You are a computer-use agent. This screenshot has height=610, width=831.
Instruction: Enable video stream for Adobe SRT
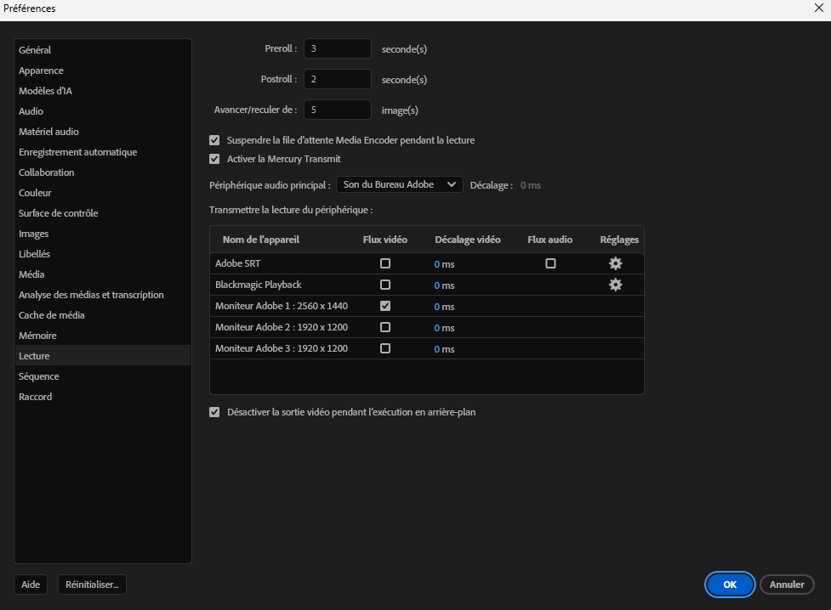click(385, 263)
